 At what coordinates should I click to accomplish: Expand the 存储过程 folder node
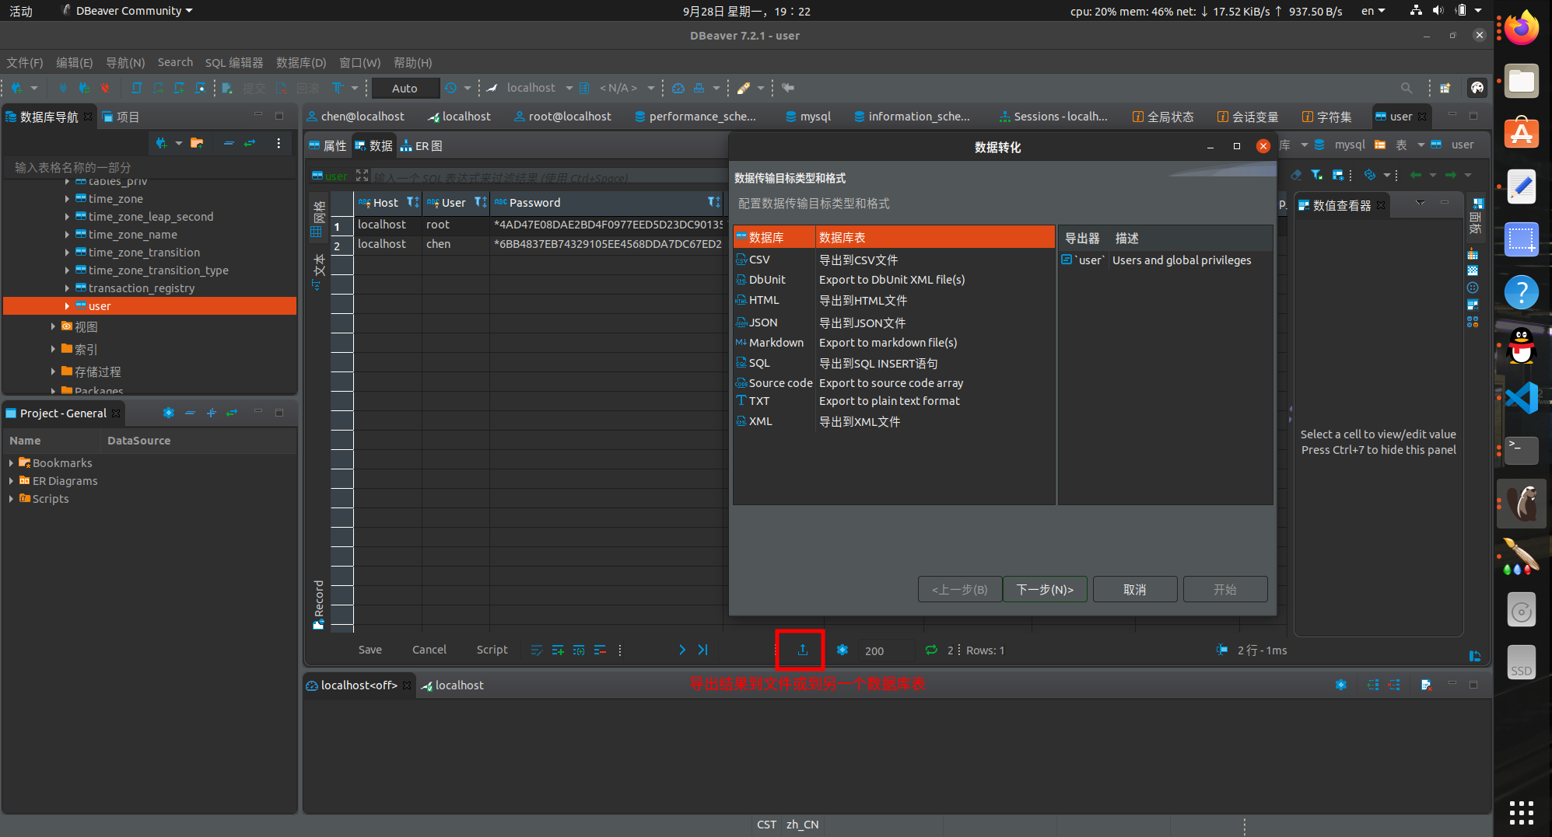point(53,371)
